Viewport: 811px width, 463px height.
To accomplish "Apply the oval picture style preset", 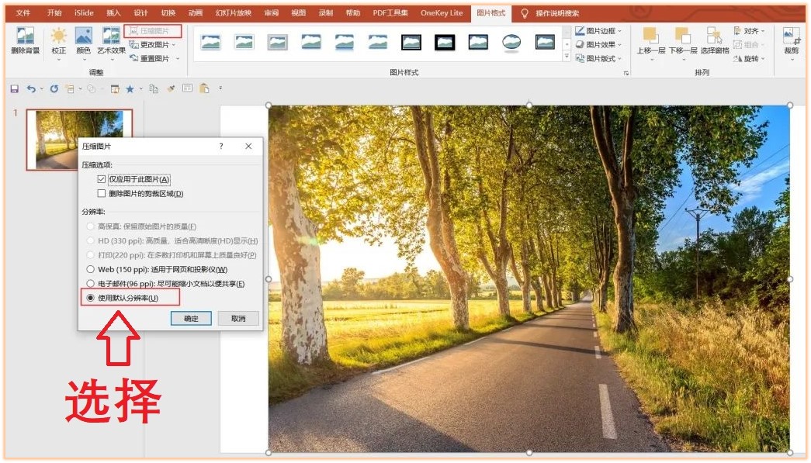I will point(511,43).
